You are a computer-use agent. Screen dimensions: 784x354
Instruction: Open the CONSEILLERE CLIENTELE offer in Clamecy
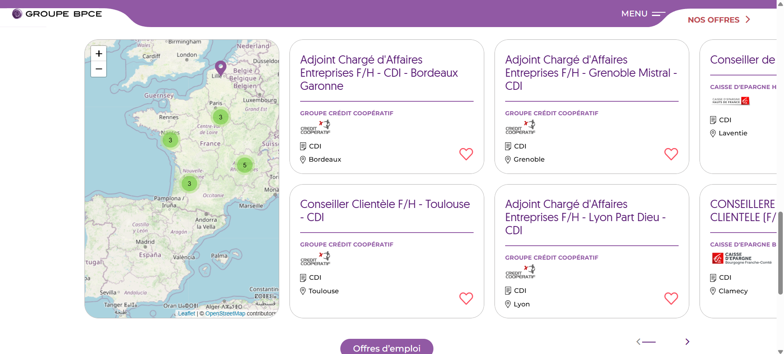[743, 211]
